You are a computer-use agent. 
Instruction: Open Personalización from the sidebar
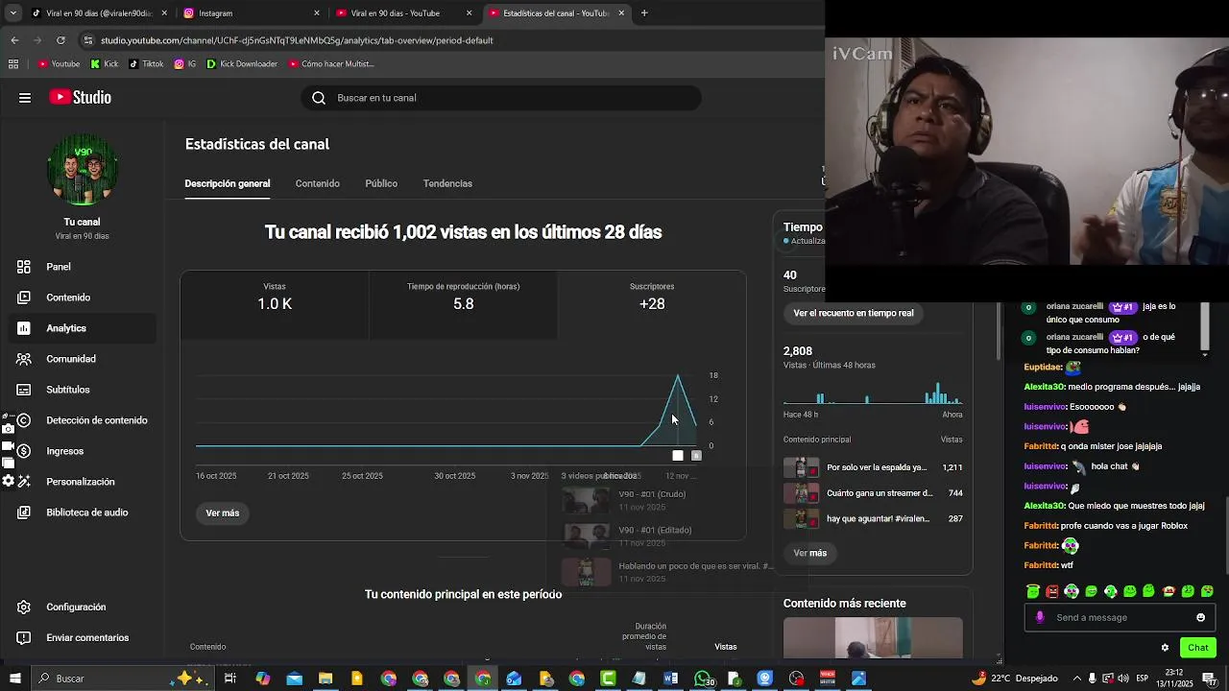[79, 482]
